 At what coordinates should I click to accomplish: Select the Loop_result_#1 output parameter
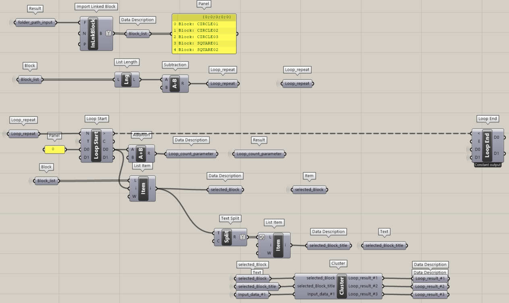[x=430, y=278]
